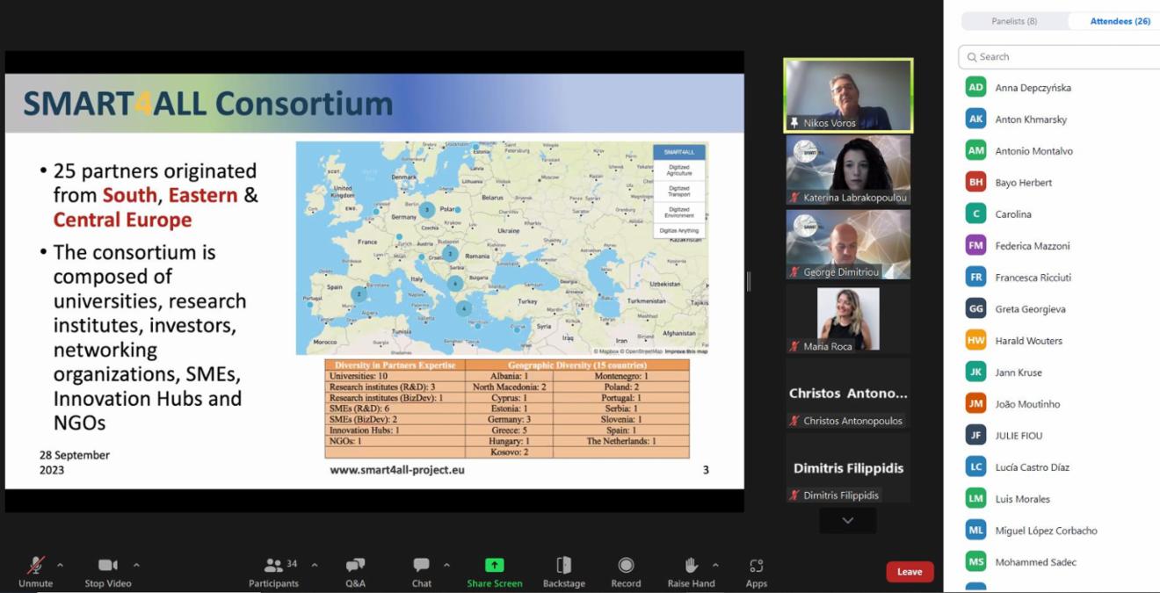Expand Raise Hand reactions arrow
The image size is (1160, 593).
coord(715,565)
